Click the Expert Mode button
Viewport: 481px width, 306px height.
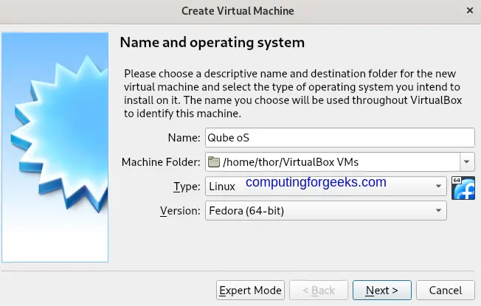coord(250,290)
